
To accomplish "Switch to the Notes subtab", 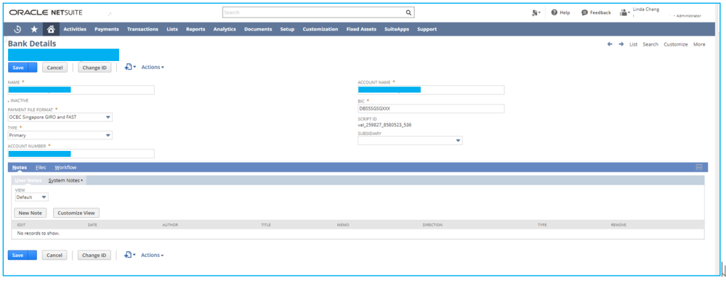I will click(19, 167).
